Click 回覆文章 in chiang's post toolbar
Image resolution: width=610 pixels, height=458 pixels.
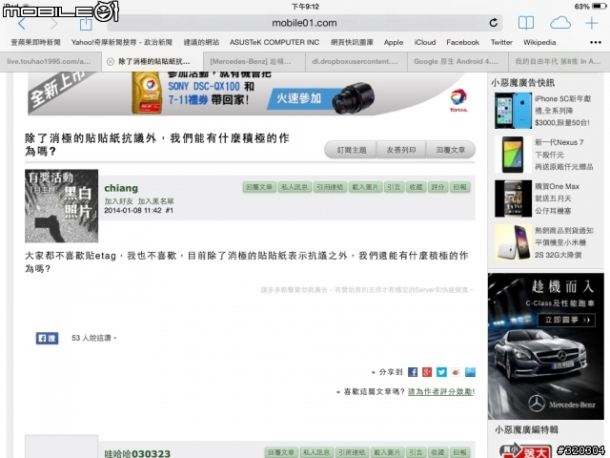pos(259,187)
